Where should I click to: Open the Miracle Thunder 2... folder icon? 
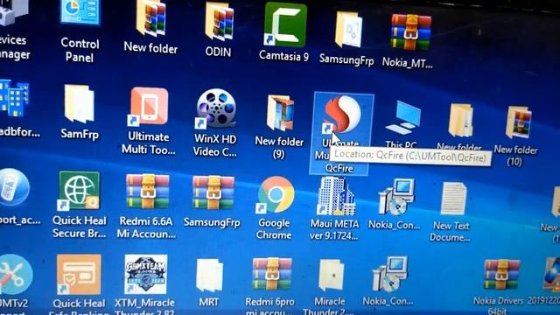(x=330, y=287)
